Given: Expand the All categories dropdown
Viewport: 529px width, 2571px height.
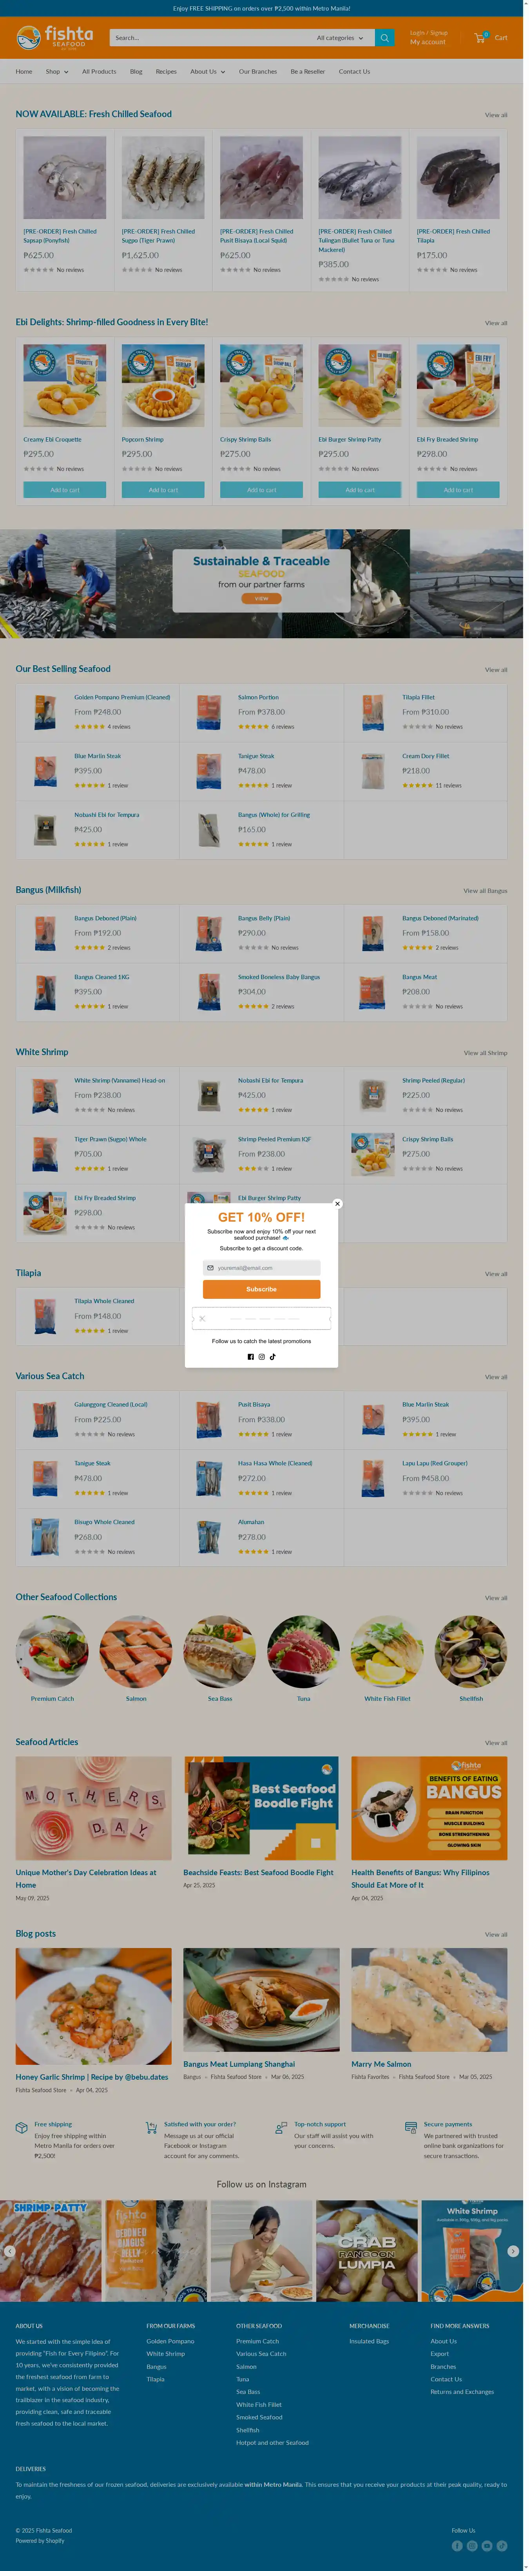Looking at the screenshot, I should point(339,38).
